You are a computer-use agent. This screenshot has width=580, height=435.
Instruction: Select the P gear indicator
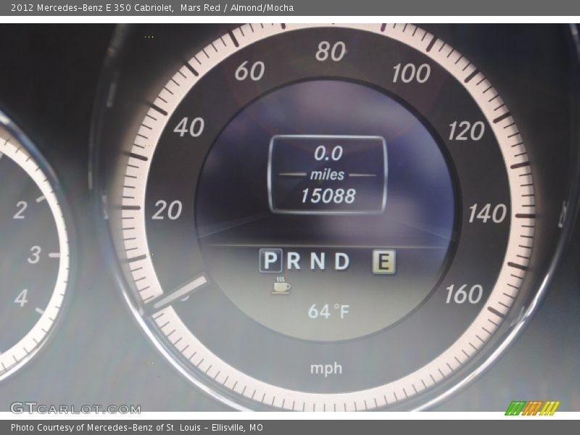[x=270, y=260]
